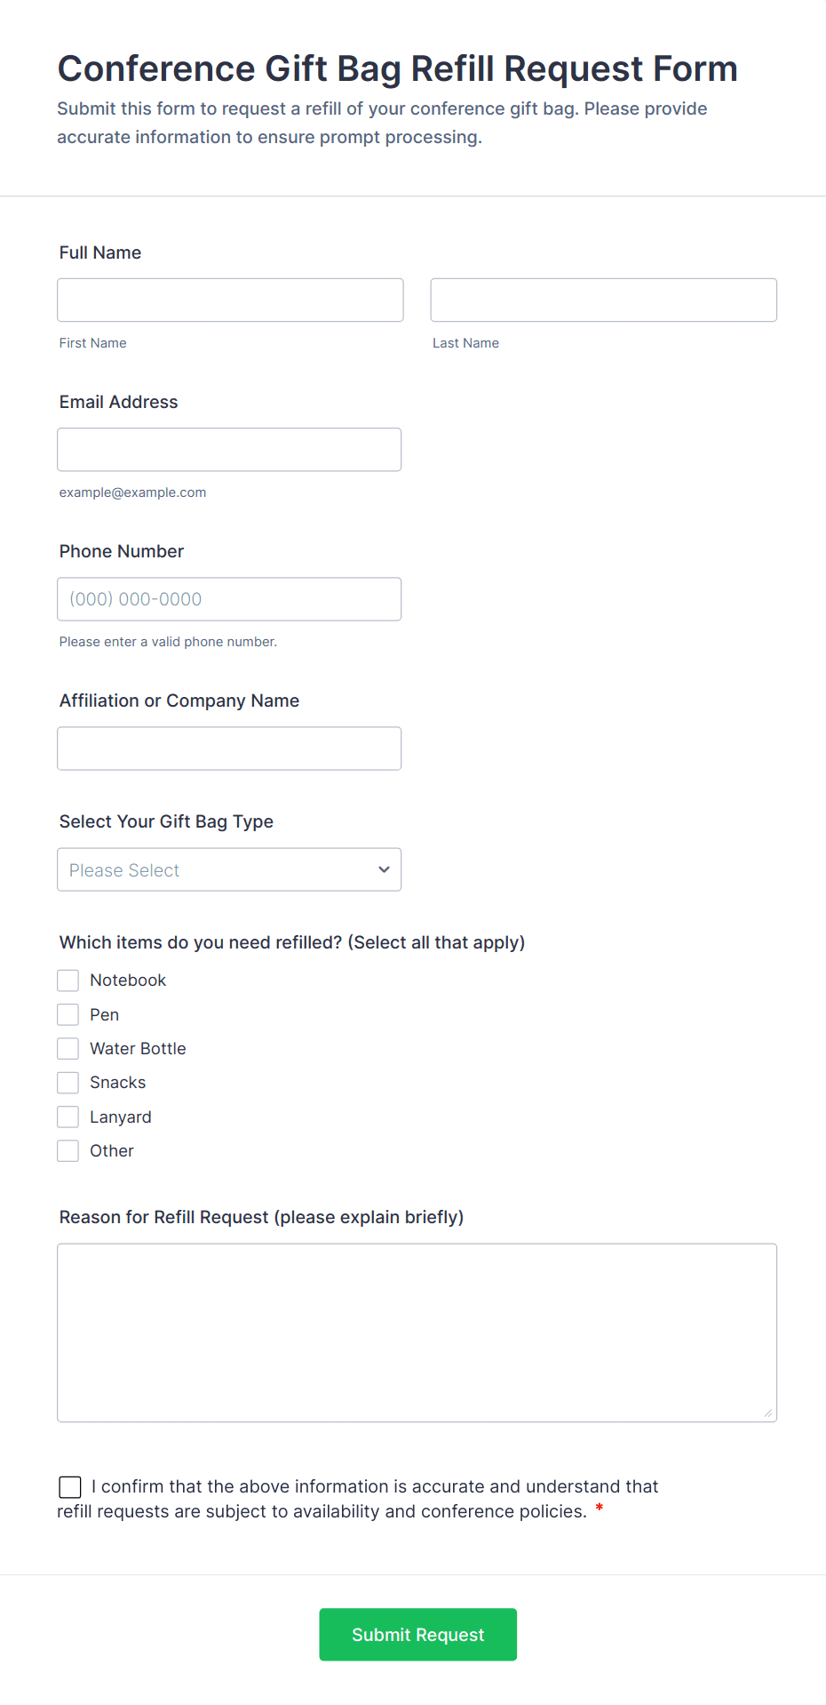The image size is (826, 1705).
Task: Check the accuracy confirmation checkbox
Action: click(x=70, y=1487)
